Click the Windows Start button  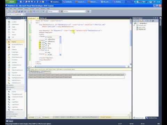pos(11,2)
